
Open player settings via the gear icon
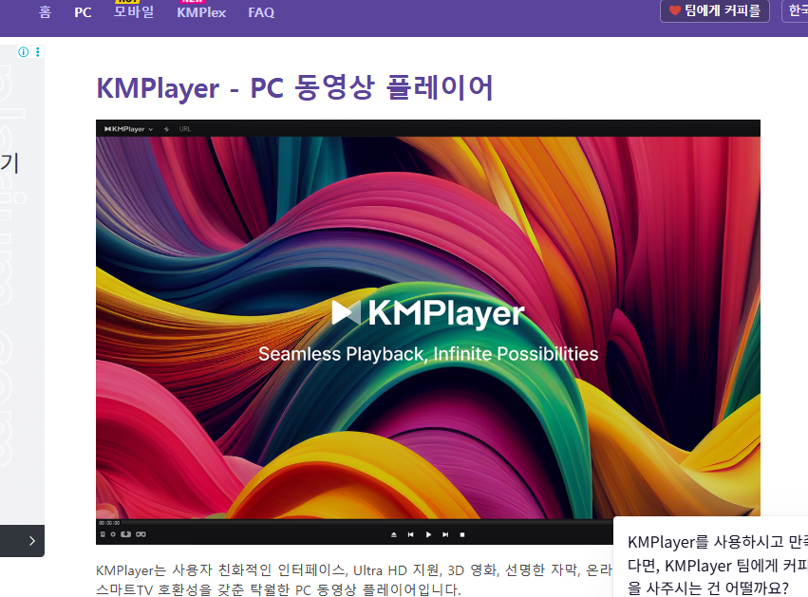[114, 533]
